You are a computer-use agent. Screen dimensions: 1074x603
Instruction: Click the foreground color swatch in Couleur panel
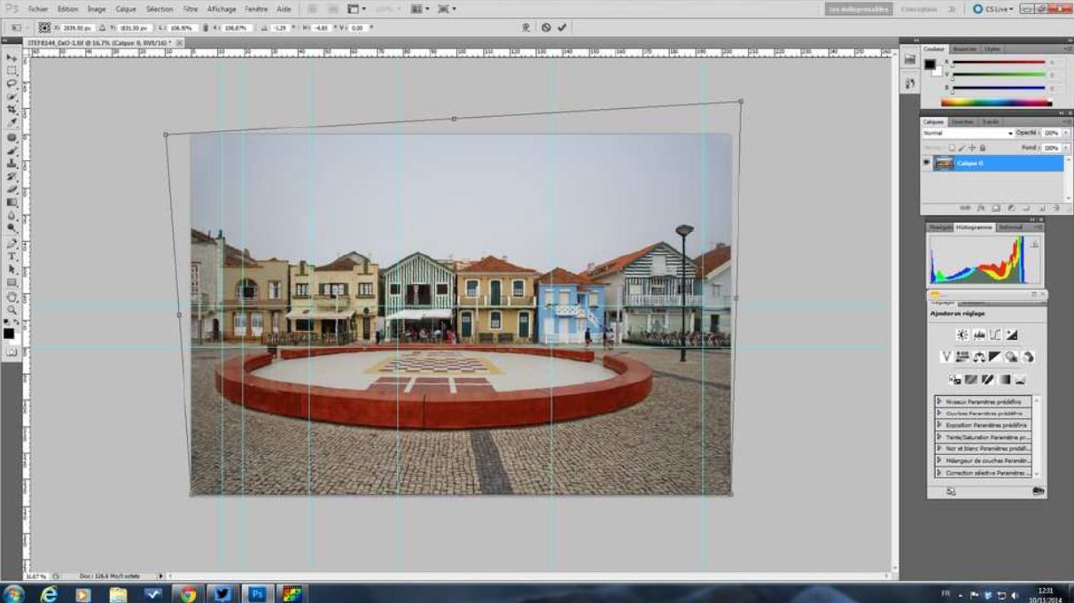[x=930, y=65]
